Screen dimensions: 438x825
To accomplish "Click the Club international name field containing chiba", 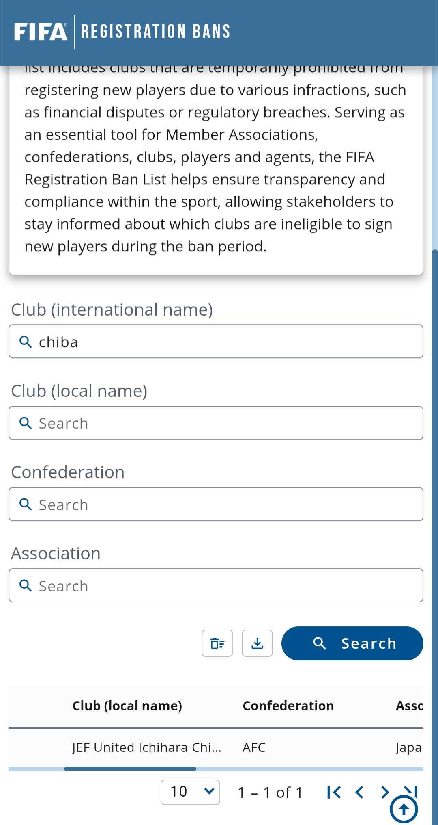I will pos(216,342).
